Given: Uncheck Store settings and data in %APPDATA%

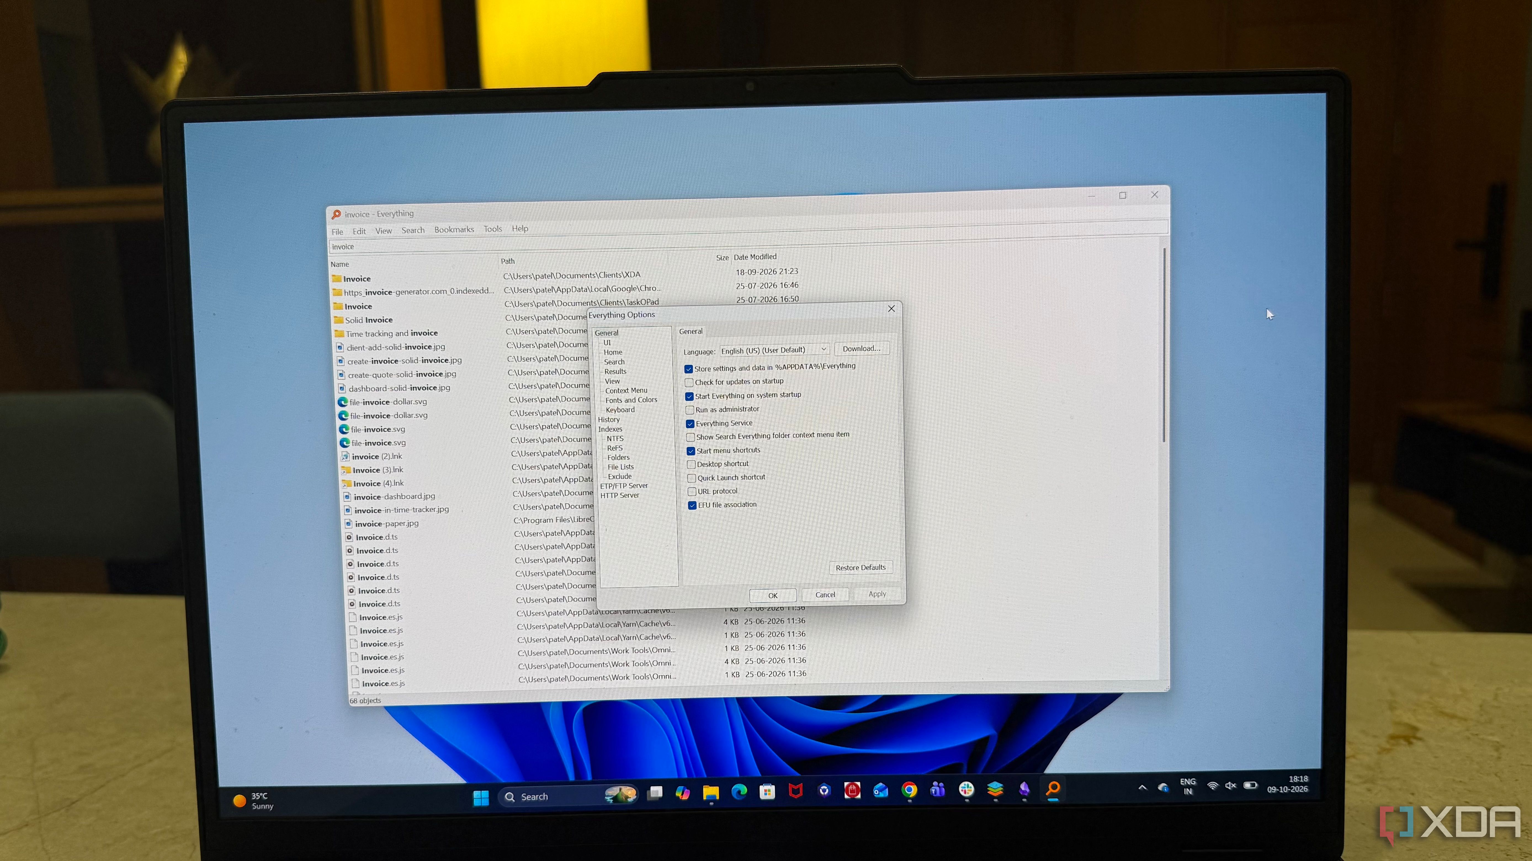Looking at the screenshot, I should (x=689, y=369).
